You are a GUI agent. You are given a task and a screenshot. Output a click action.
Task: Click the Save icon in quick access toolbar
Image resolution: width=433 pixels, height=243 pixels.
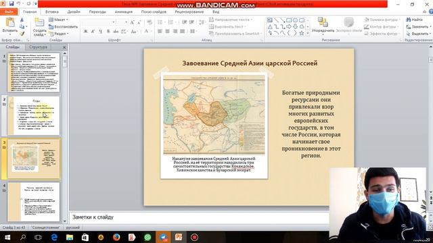12,4
